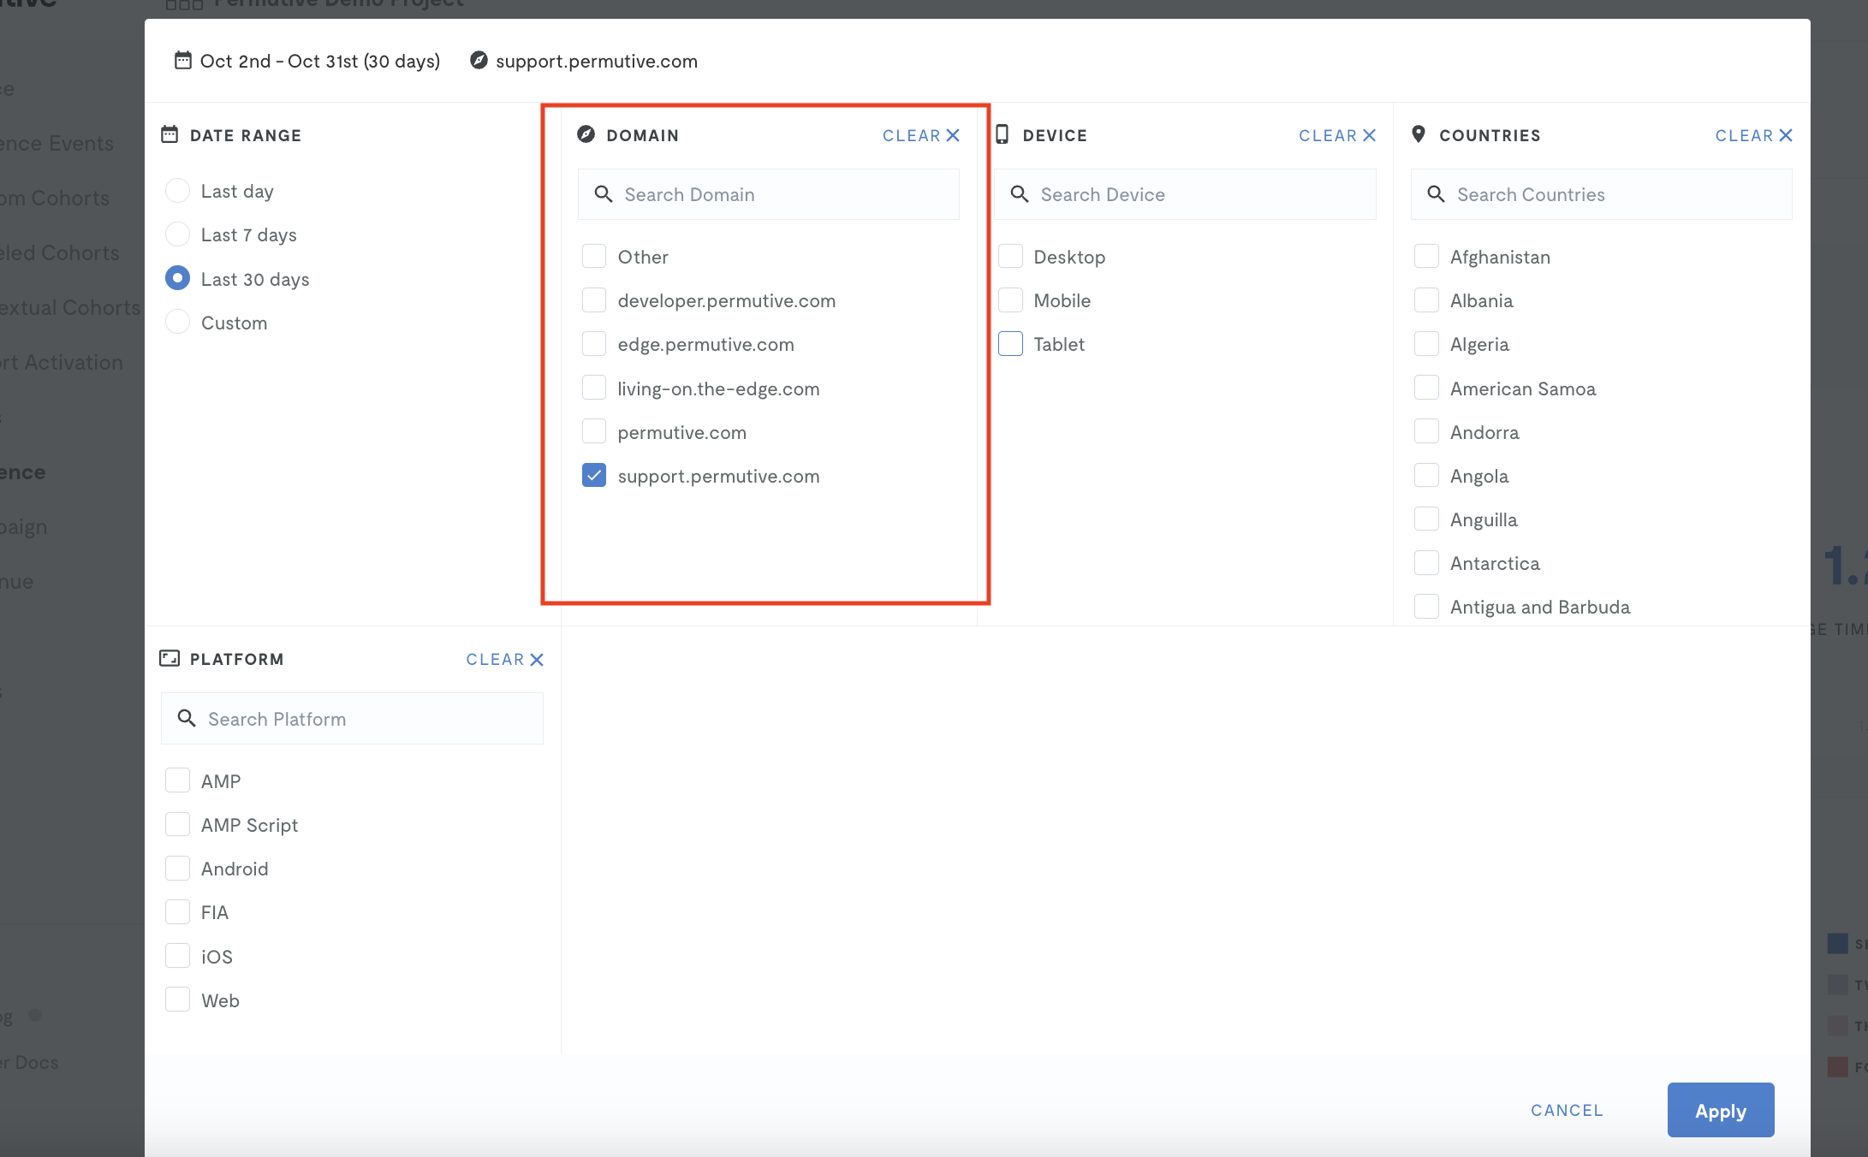The width and height of the screenshot is (1868, 1157).
Task: Click the Apply button
Action: (1721, 1110)
